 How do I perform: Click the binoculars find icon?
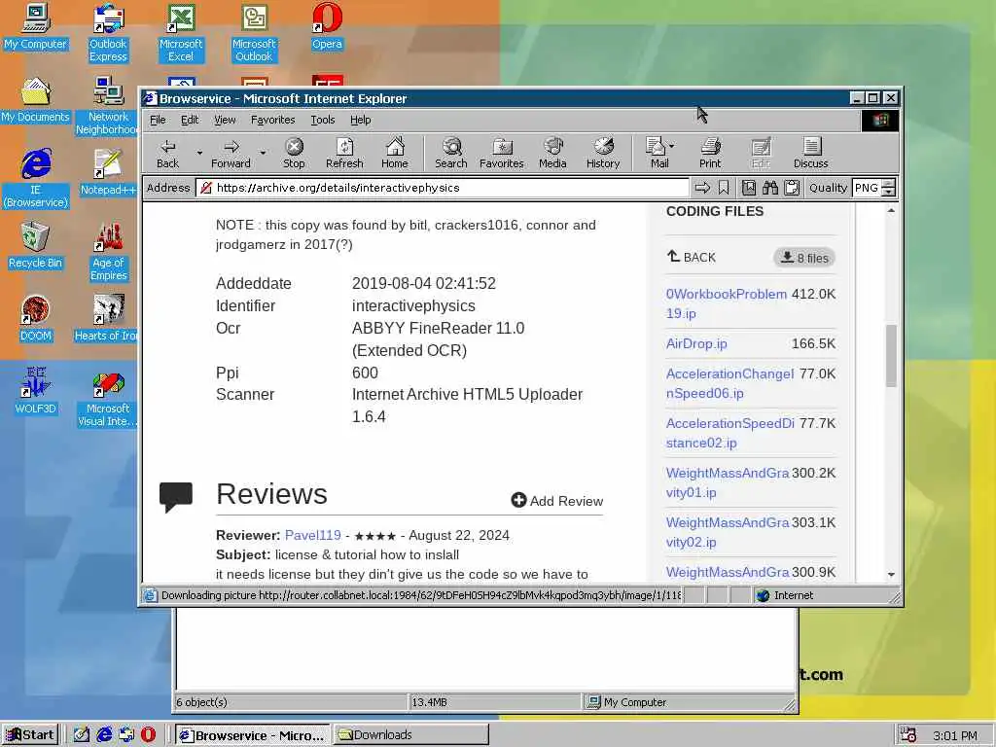770,188
